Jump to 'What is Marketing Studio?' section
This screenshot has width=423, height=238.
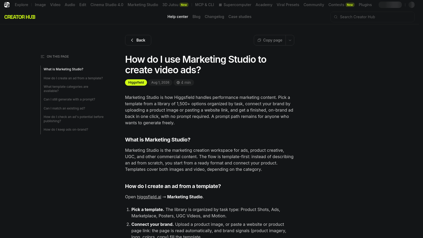click(63, 69)
